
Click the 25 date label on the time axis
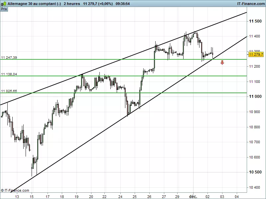point(135,196)
